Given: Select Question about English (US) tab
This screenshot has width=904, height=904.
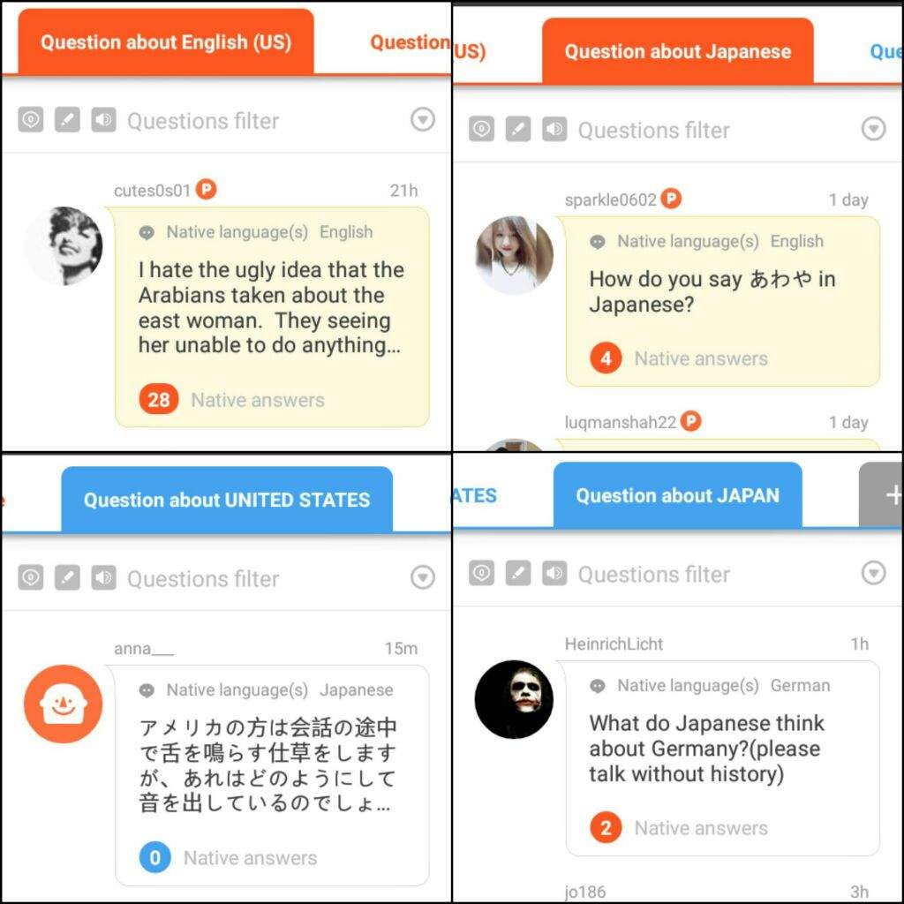Looking at the screenshot, I should click(x=166, y=42).
